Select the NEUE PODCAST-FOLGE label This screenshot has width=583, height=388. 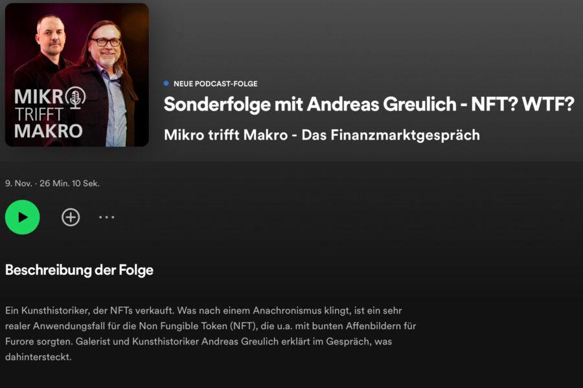pyautogui.click(x=215, y=84)
